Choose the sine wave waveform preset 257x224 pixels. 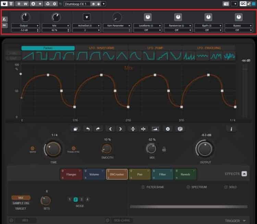(x=109, y=56)
